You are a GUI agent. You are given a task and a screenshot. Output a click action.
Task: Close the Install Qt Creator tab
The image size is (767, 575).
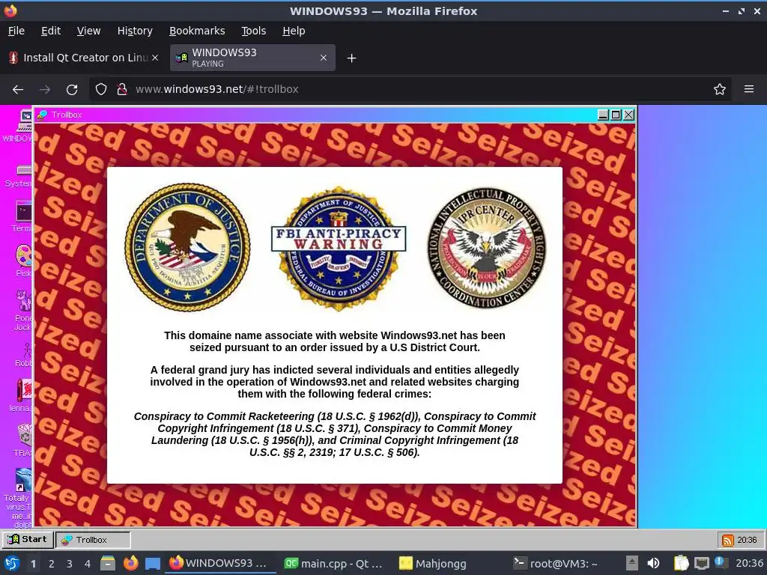coord(155,58)
